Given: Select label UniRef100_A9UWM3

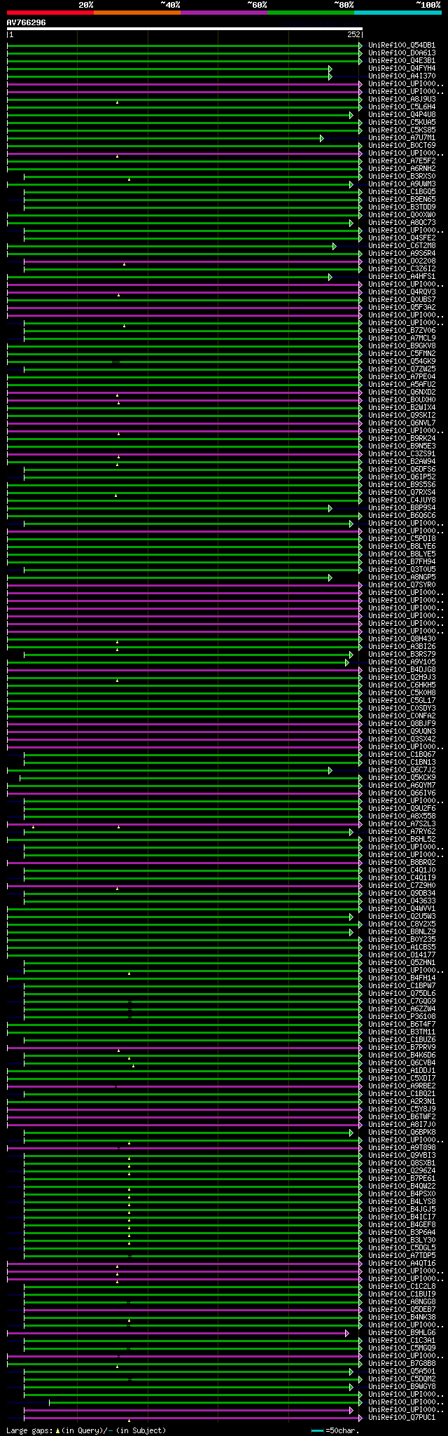Looking at the screenshot, I should pyautogui.click(x=402, y=184).
